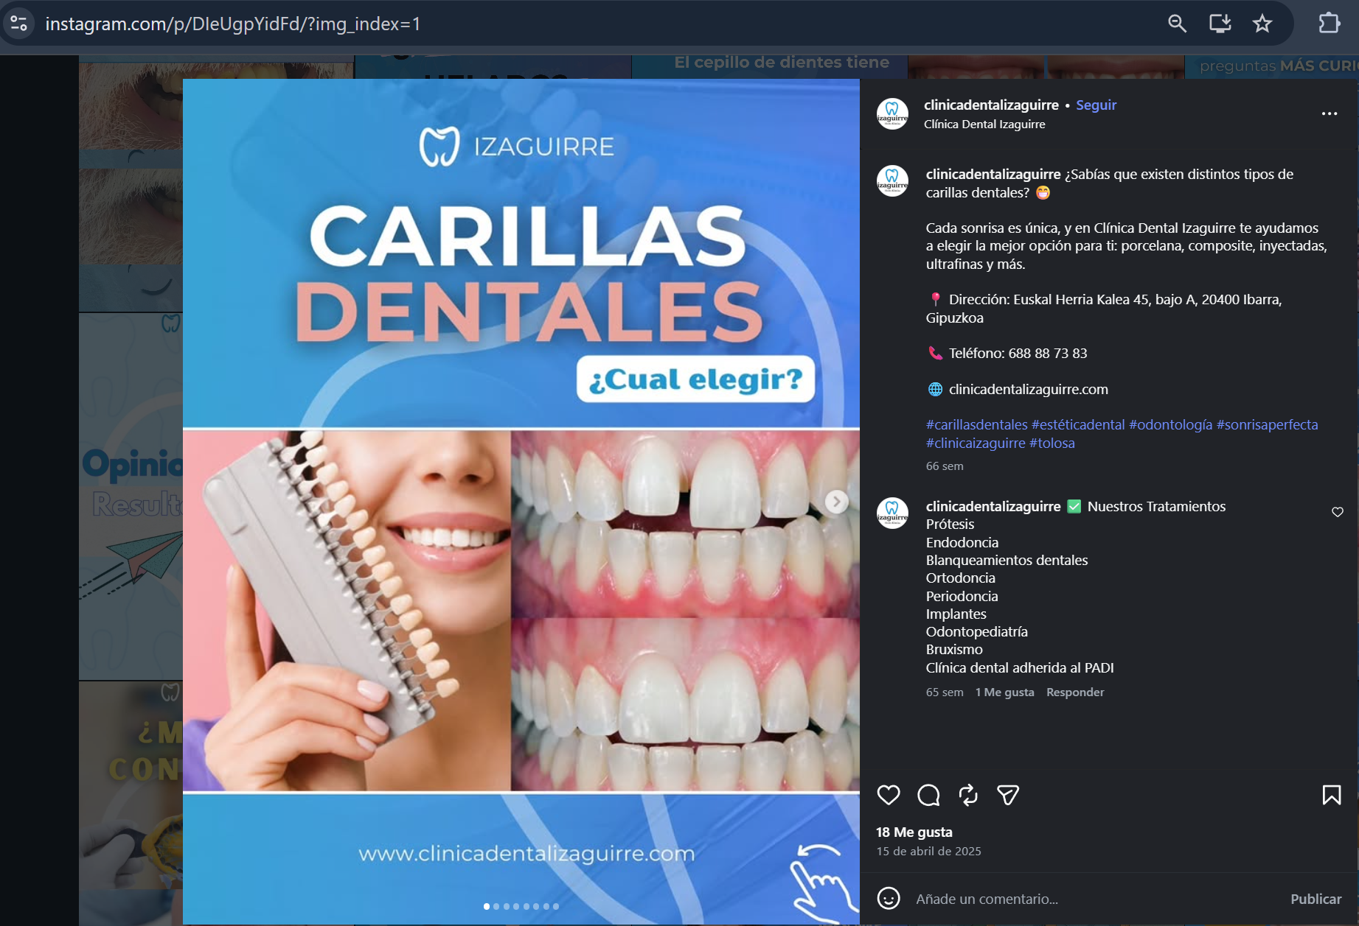Open the #carillasdentales hashtag
Image resolution: width=1359 pixels, height=926 pixels.
coord(977,425)
